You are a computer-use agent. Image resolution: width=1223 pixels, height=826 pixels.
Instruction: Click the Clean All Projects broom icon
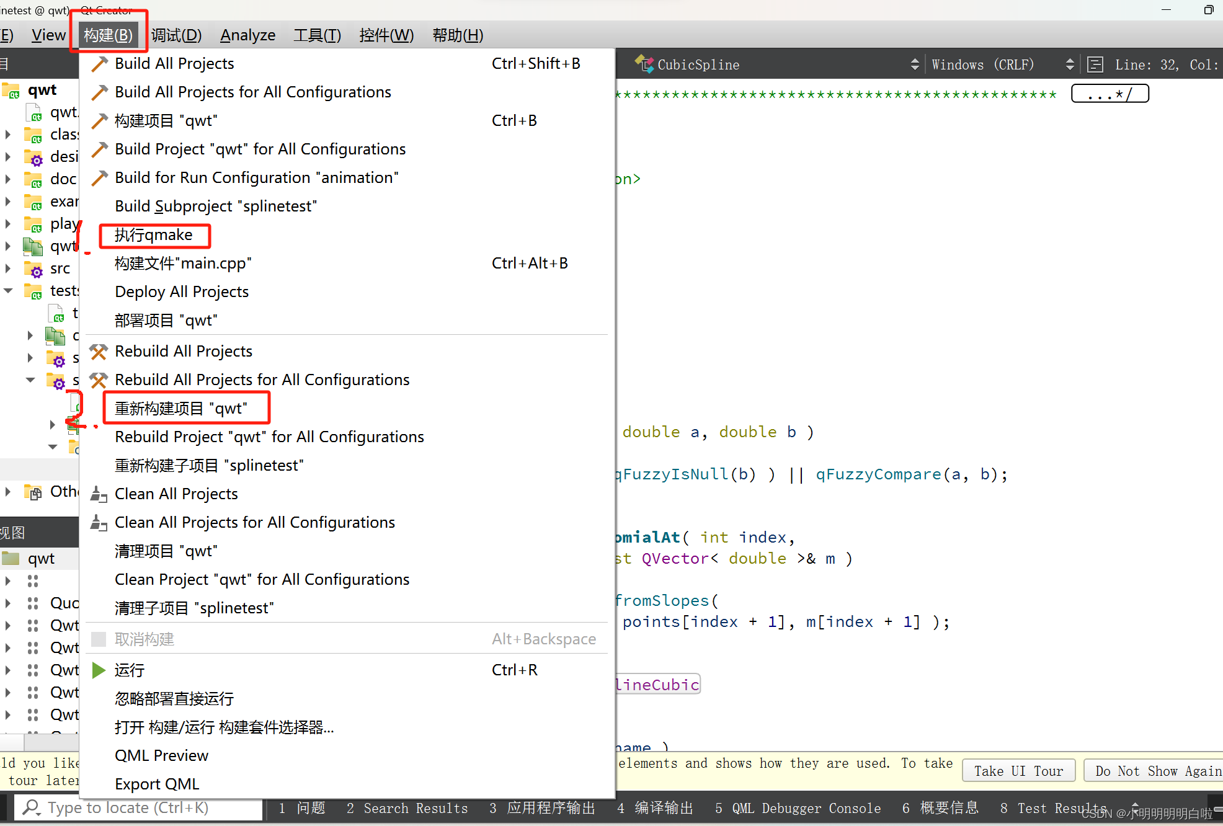(99, 494)
